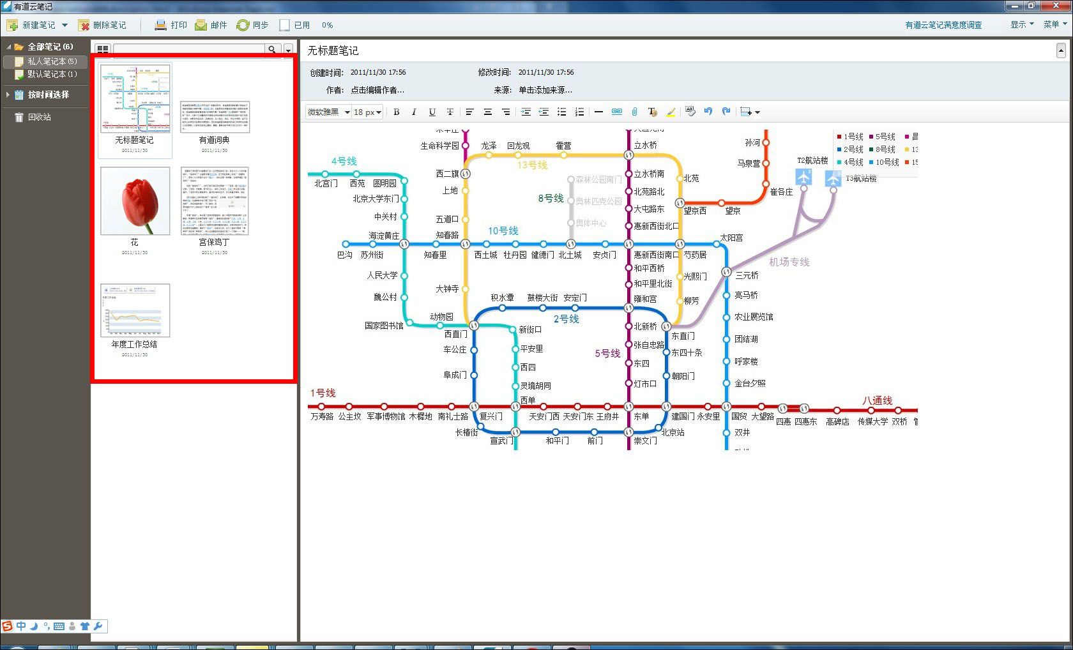Open the 显示 menu
Image resolution: width=1073 pixels, height=650 pixels.
pyautogui.click(x=1021, y=24)
